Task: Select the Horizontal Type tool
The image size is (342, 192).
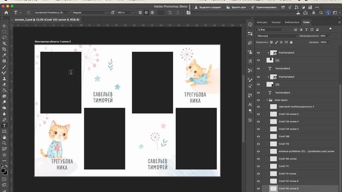Action: click(4, 126)
